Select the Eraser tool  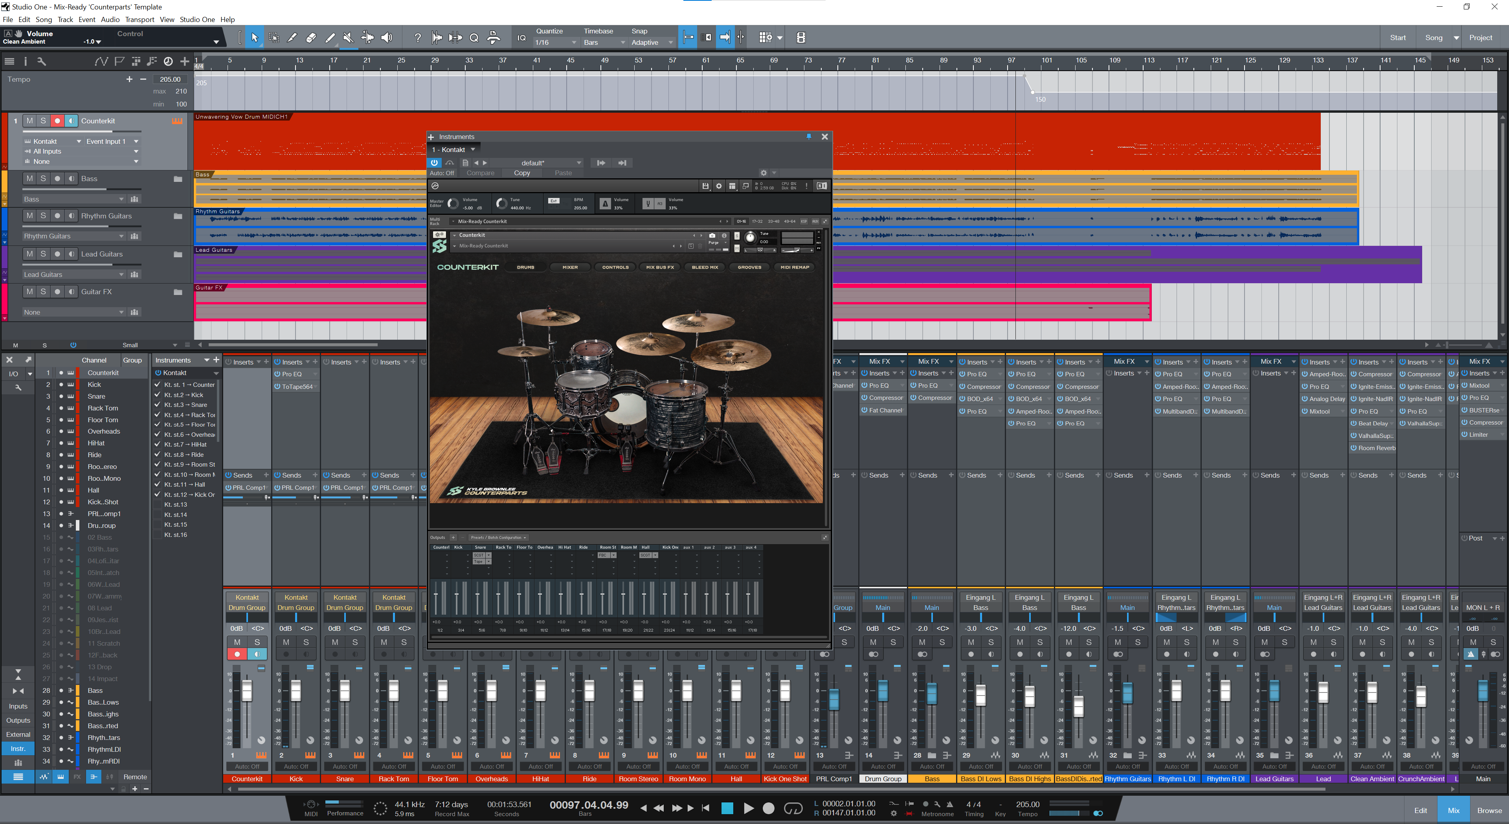(x=311, y=38)
